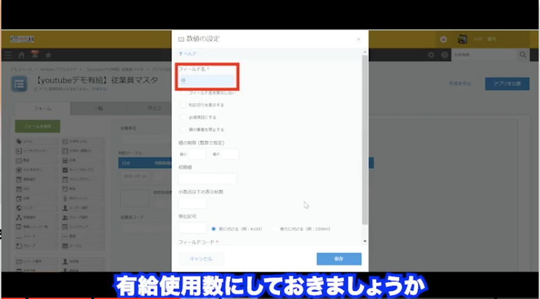Click the star bookmark icon
540x299 pixels.
[50, 54]
